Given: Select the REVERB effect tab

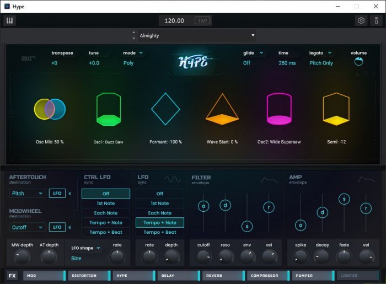Looking at the screenshot, I should point(223,275).
